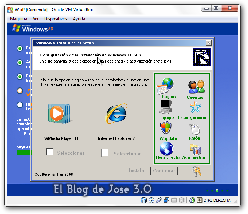Click the Windows Media Player 11 icon
248x214 pixels.
point(59,114)
